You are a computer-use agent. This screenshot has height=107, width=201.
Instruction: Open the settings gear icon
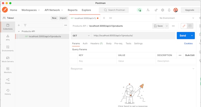click(163, 10)
